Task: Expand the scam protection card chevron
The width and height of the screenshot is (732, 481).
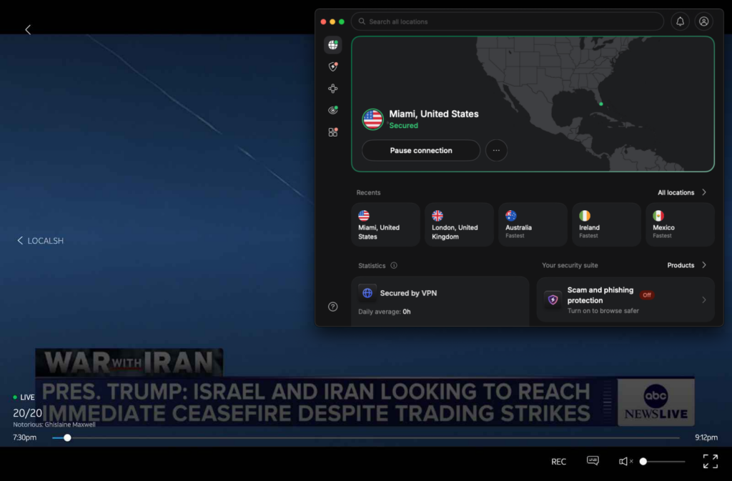Action: pos(704,299)
